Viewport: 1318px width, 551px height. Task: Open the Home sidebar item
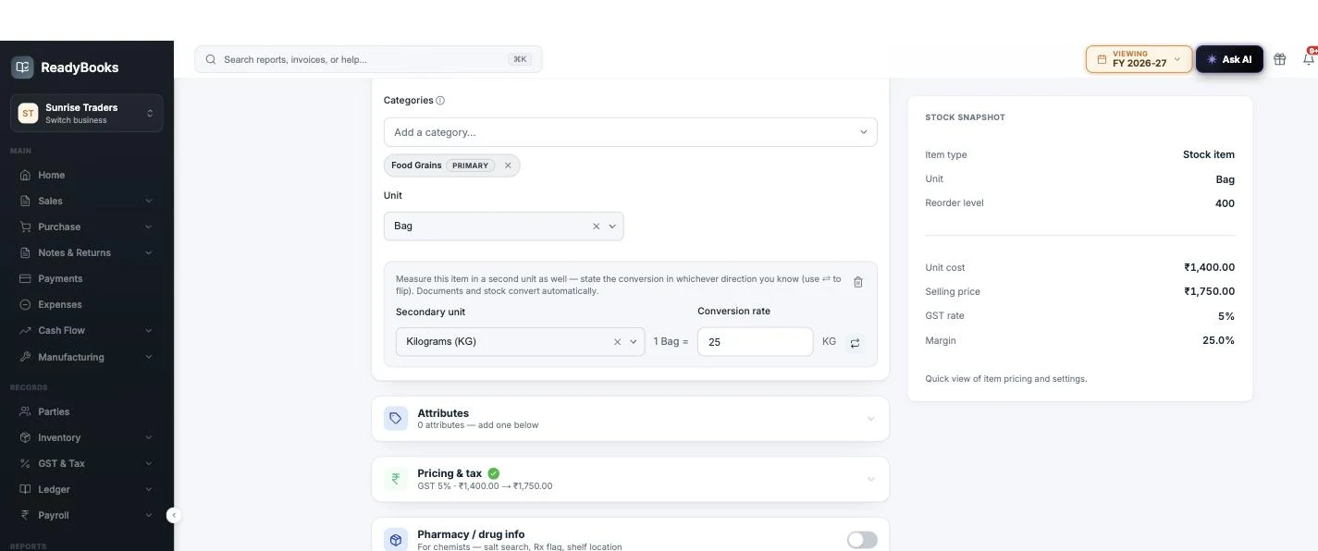[87, 175]
